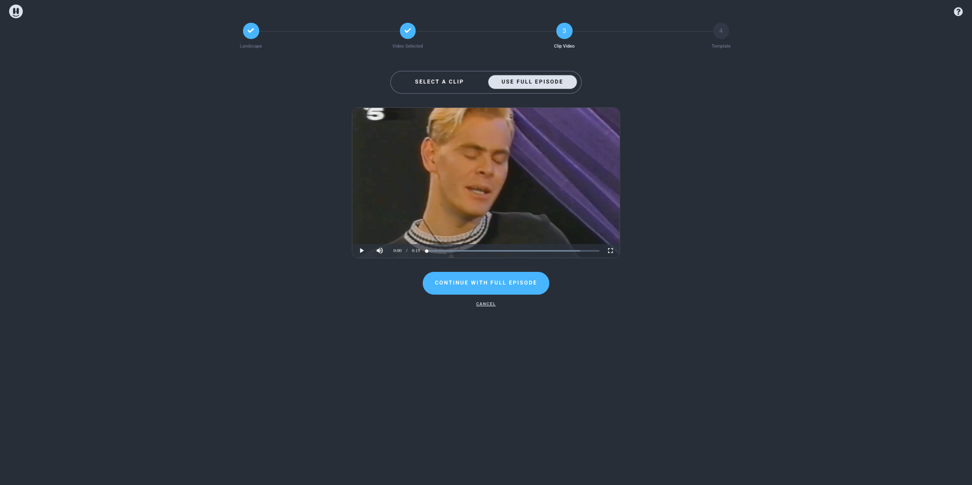
Task: Mute the video volume speaker icon
Action: (380, 251)
